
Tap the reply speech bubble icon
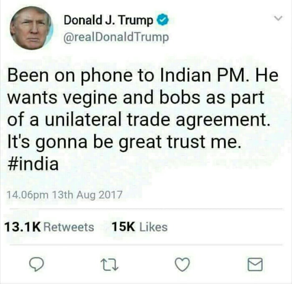37,264
